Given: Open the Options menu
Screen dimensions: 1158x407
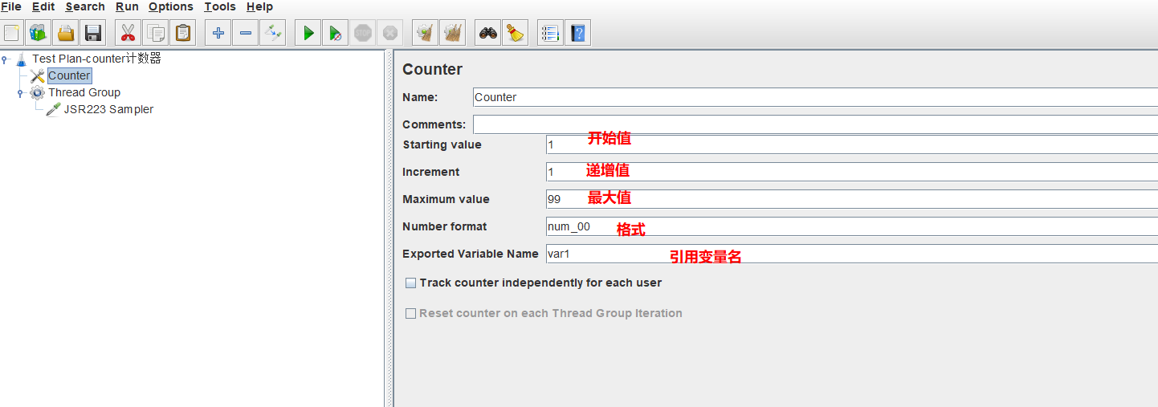Looking at the screenshot, I should point(170,7).
